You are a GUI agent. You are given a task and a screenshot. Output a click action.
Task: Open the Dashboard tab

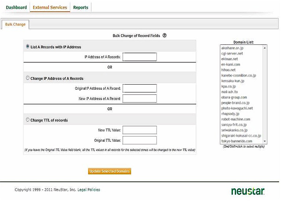click(x=16, y=7)
